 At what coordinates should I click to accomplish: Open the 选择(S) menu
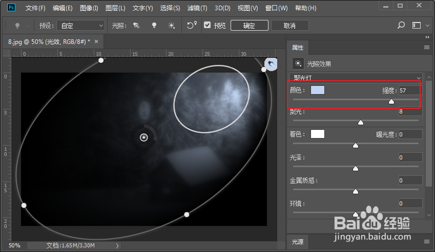coord(170,8)
